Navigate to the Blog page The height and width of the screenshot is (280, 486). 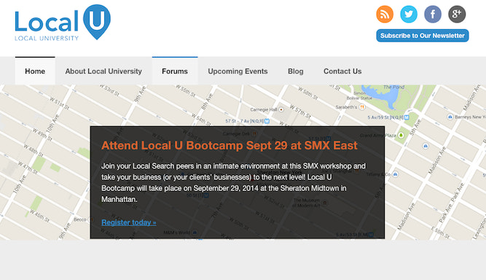tap(296, 71)
